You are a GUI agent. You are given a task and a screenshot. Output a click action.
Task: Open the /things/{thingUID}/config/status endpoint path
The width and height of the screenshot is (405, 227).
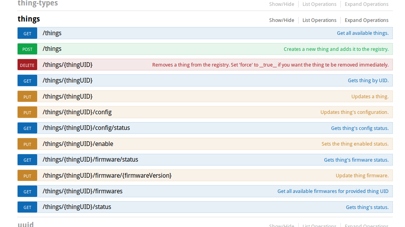(86, 128)
